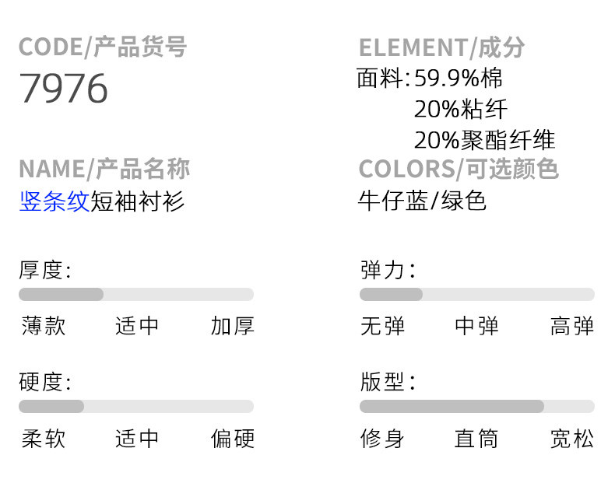Click the 牛仔蓝/绿色 color options text

[422, 201]
